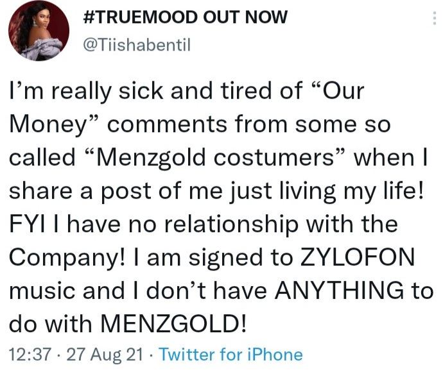The image size is (443, 372).
Task: Select the word ANYTHING in the tweet
Action: (340, 291)
